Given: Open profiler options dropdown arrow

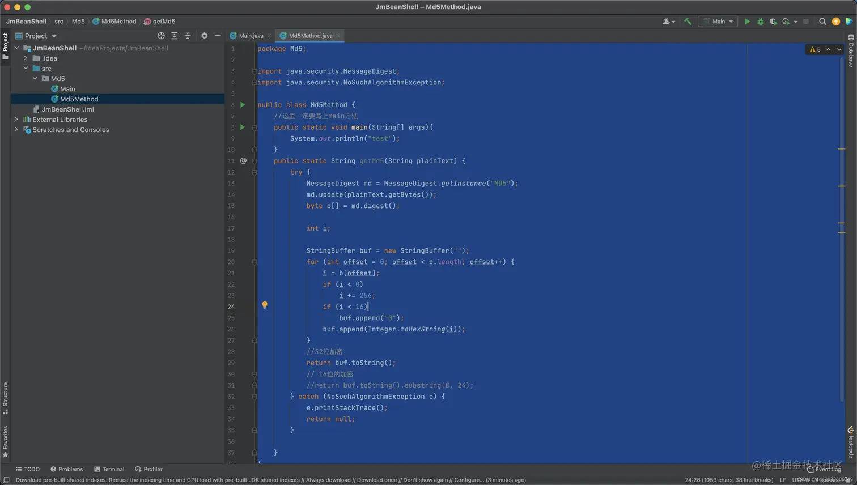Looking at the screenshot, I should (795, 22).
